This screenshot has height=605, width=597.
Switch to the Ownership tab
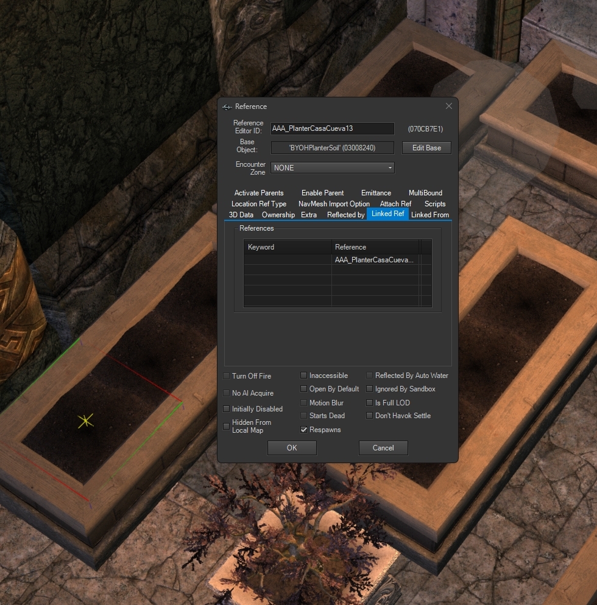278,215
